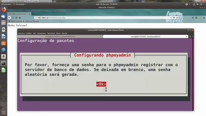Open terminal tab list dropdown arrow
The image size is (206, 116).
click(193, 36)
